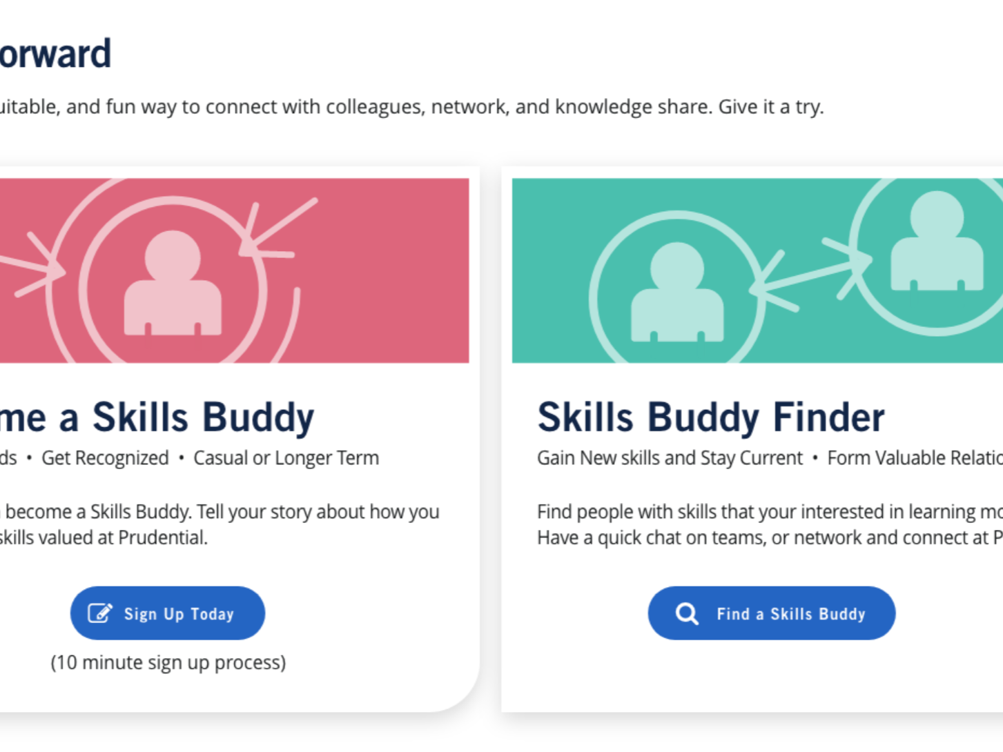Click the "Casual or Longer Term" tagline

(286, 458)
